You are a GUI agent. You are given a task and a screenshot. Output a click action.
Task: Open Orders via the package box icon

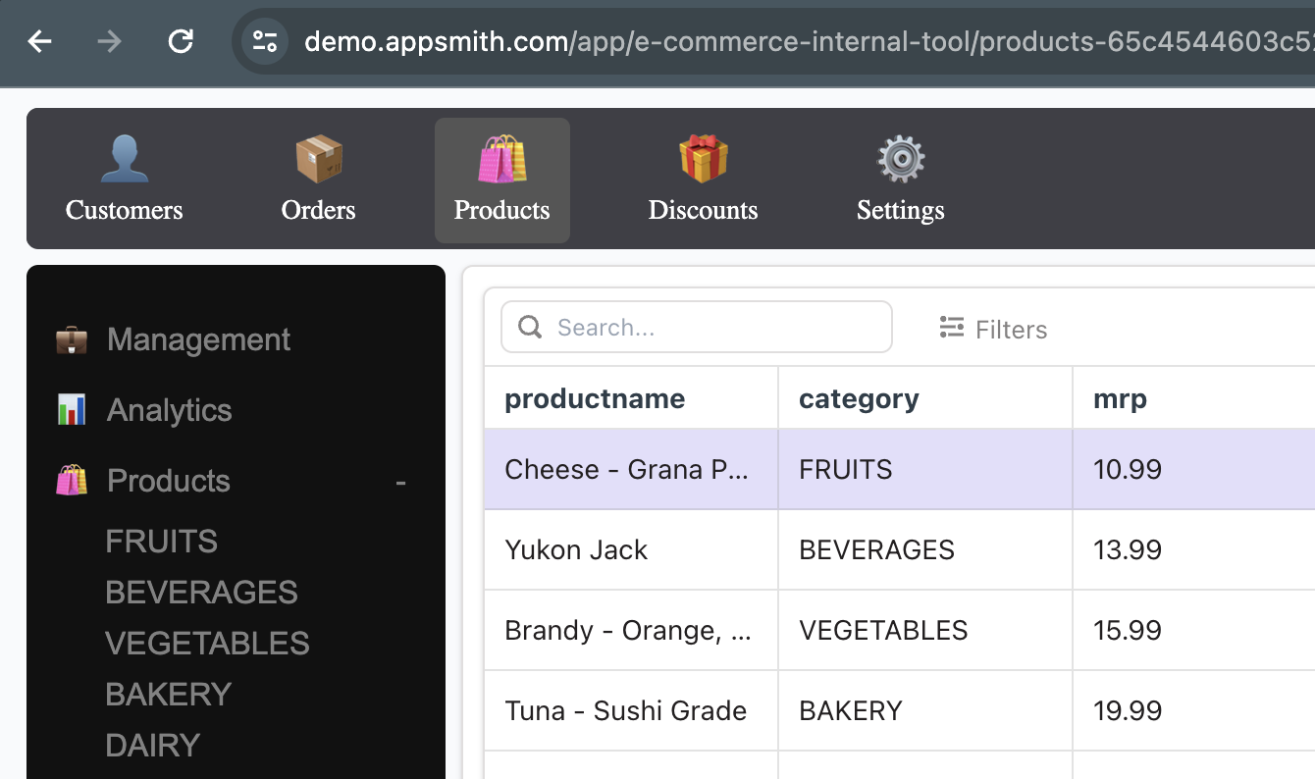pos(318,160)
